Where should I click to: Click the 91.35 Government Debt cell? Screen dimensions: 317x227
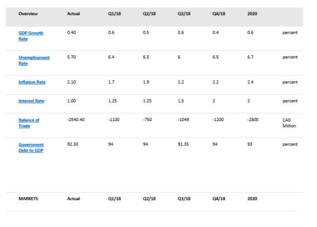point(183,145)
